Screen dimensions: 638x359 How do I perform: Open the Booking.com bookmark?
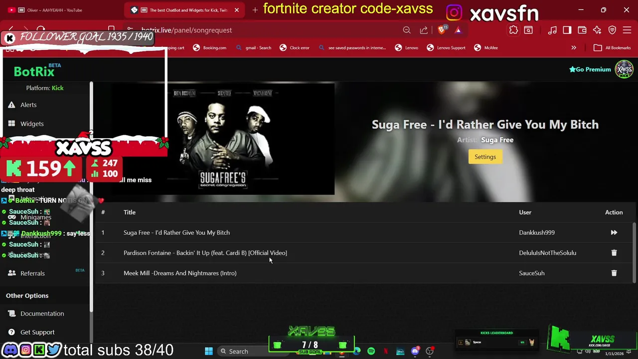[x=209, y=48]
